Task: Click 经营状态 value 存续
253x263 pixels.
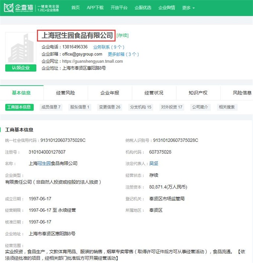Action: point(154,175)
